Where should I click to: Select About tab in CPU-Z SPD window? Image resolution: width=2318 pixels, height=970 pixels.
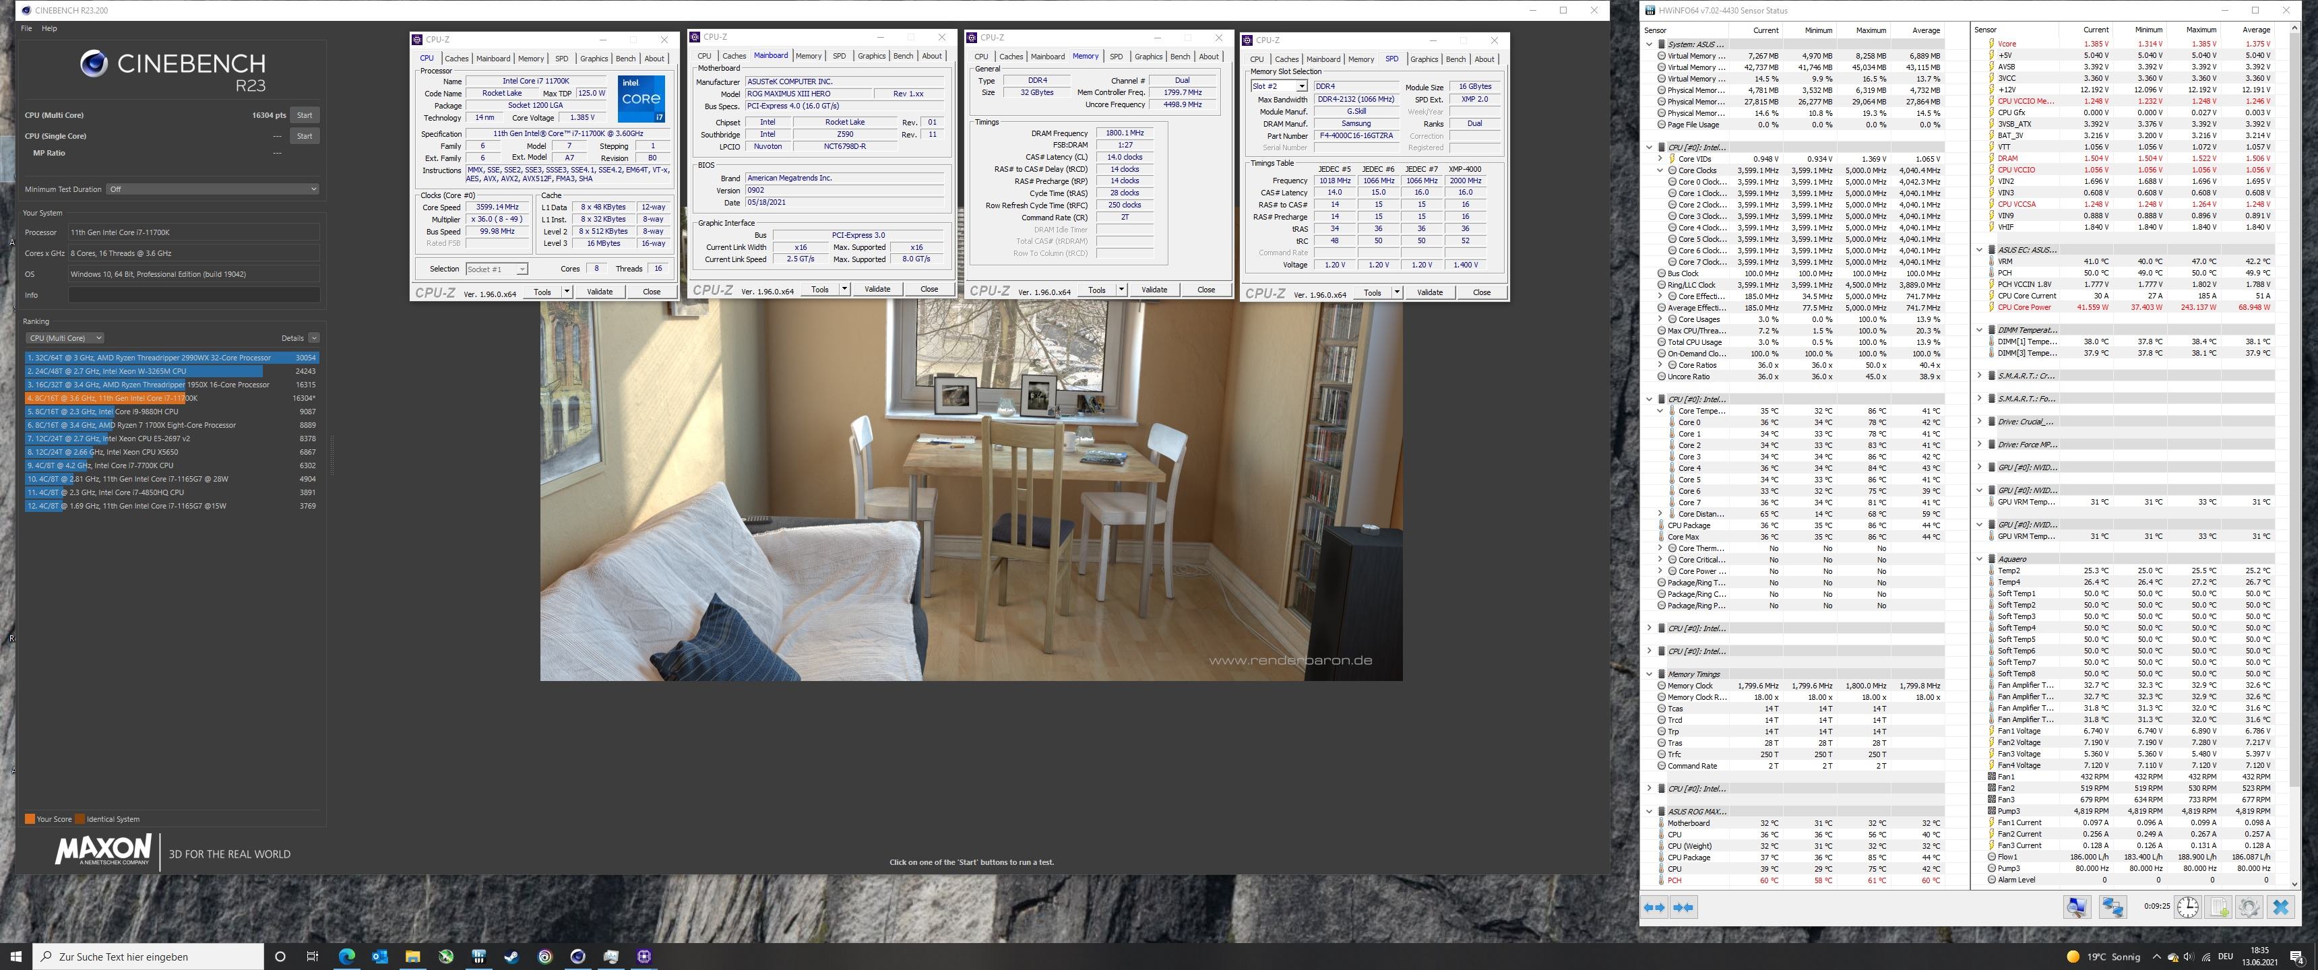1484,59
